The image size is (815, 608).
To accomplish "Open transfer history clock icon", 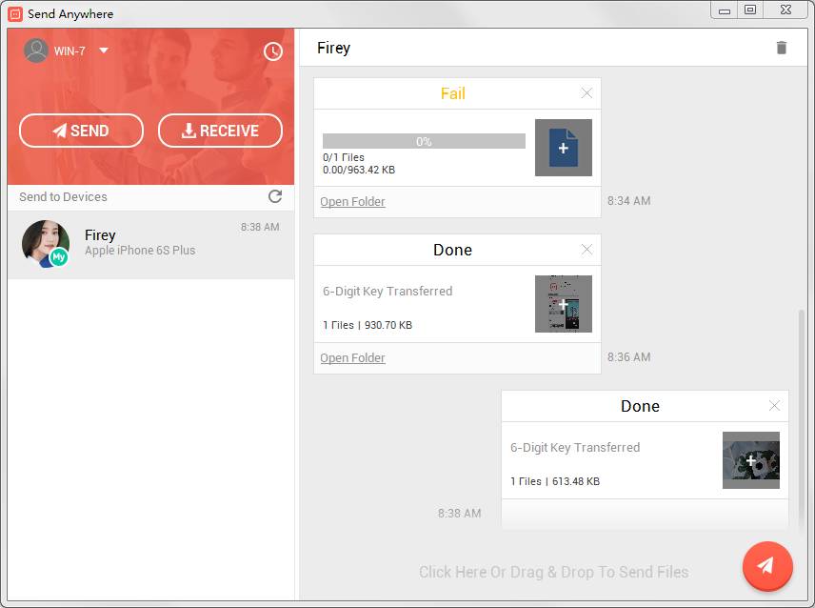I will (x=273, y=51).
